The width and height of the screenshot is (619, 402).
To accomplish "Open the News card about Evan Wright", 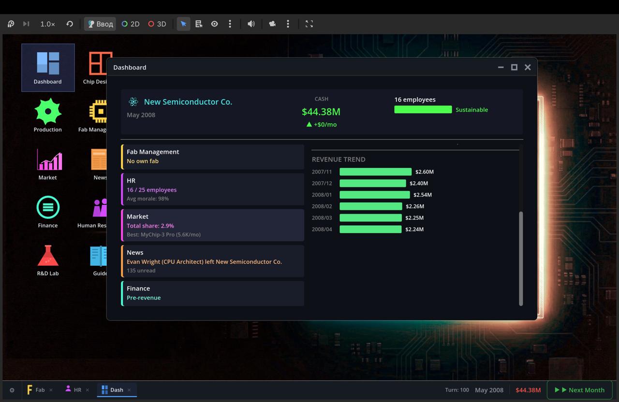I will (x=212, y=261).
